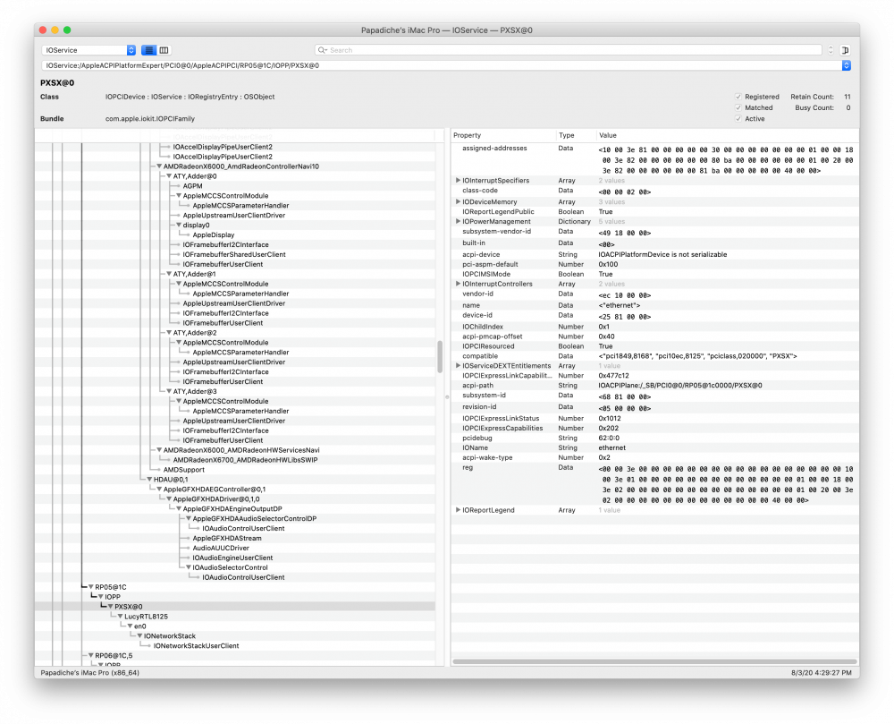The height and width of the screenshot is (724, 894).
Task: Select the assigned-addresses property row
Action: point(655,160)
